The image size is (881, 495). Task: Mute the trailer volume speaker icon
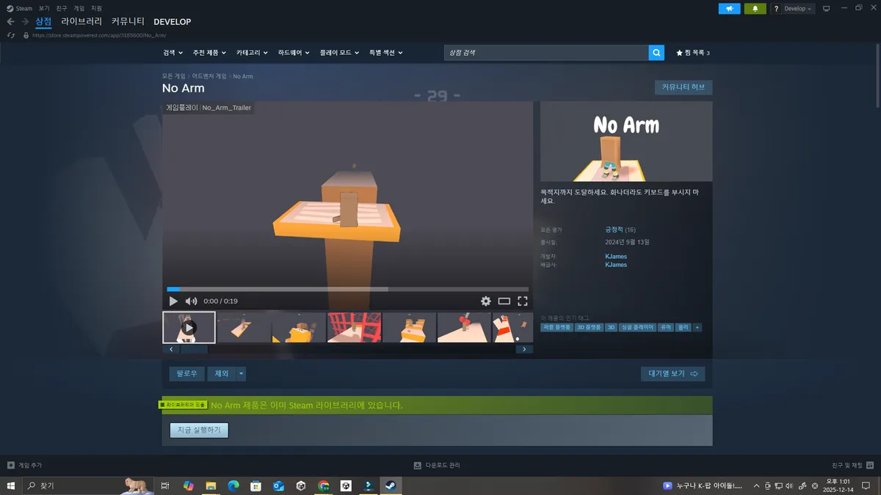pos(191,301)
